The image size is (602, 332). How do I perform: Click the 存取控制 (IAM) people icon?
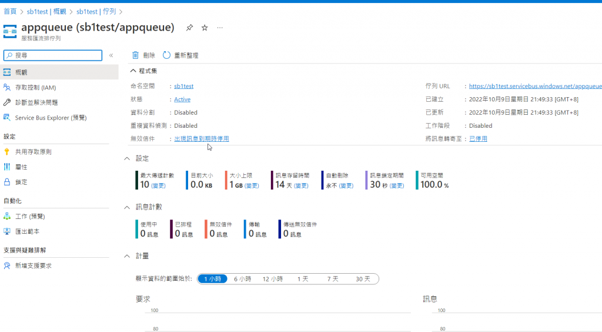click(7, 88)
